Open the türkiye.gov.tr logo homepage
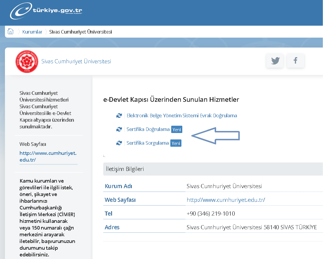The height and width of the screenshot is (259, 336). point(46,11)
